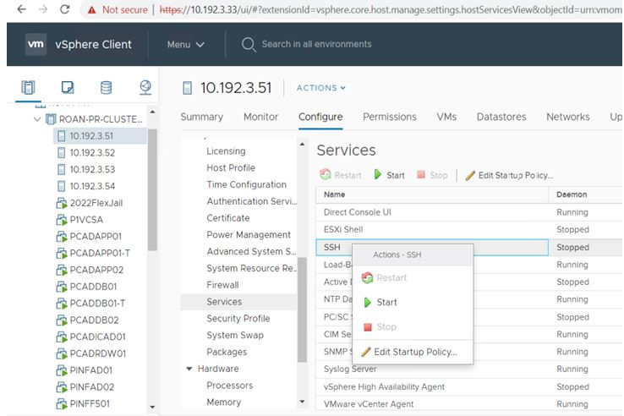Click inventory tree scrollbar down arrow
Viewport: 624px width, 416px height.
tap(152, 407)
